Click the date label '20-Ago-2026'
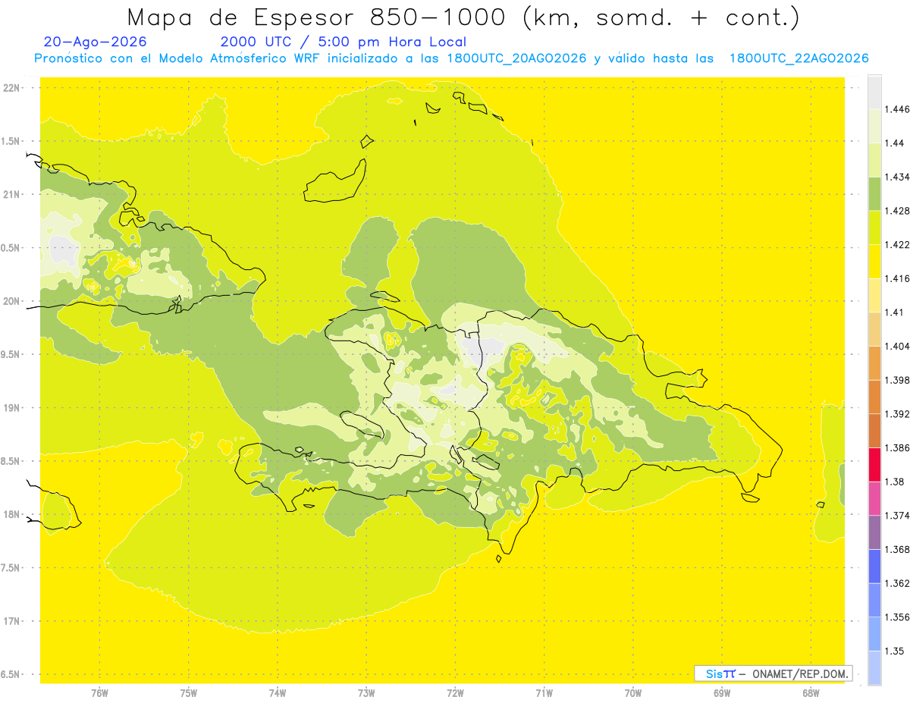 point(96,42)
